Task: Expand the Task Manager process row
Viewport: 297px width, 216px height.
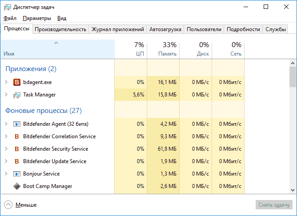Action: pos(6,95)
